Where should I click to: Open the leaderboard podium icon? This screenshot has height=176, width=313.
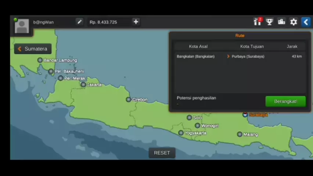pyautogui.click(x=281, y=22)
